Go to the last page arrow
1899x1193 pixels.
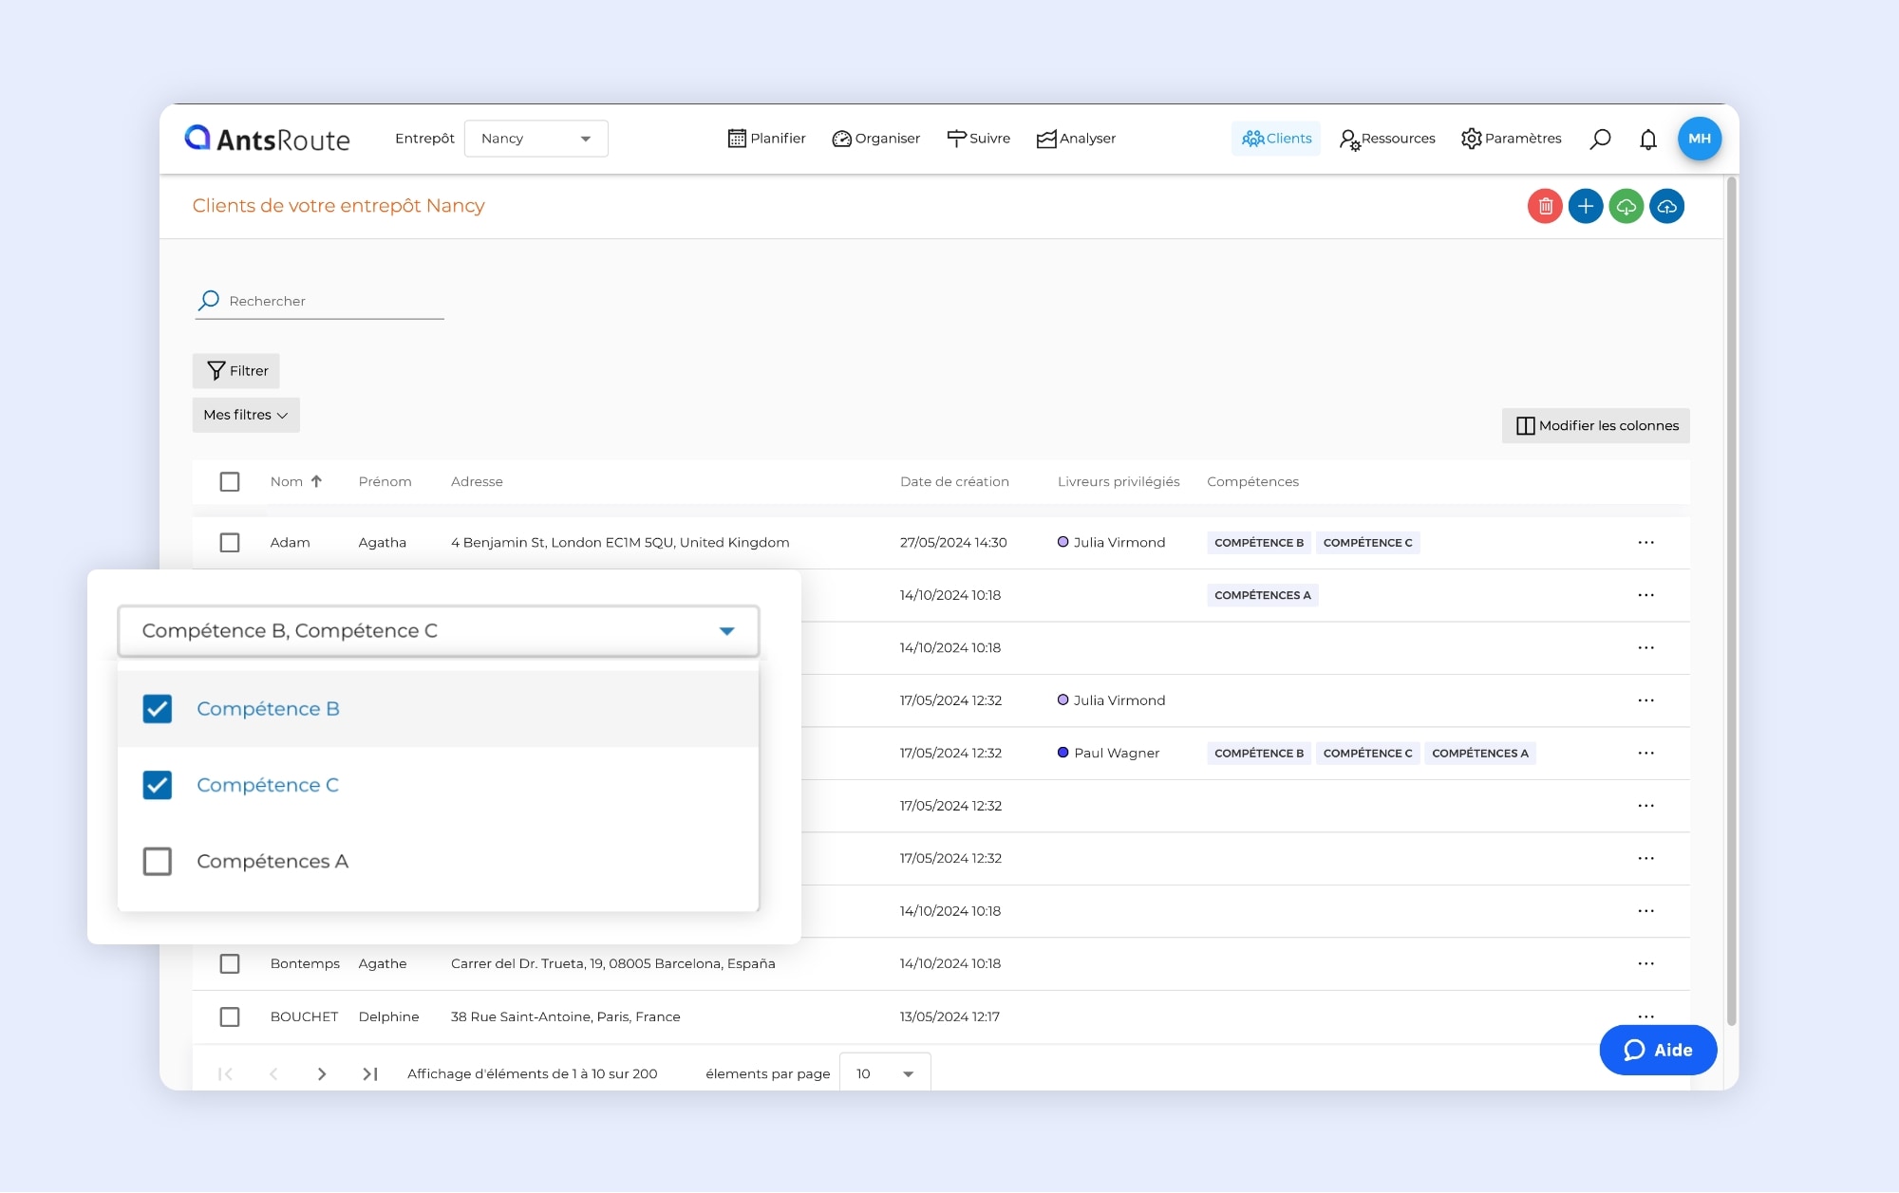tap(370, 1073)
